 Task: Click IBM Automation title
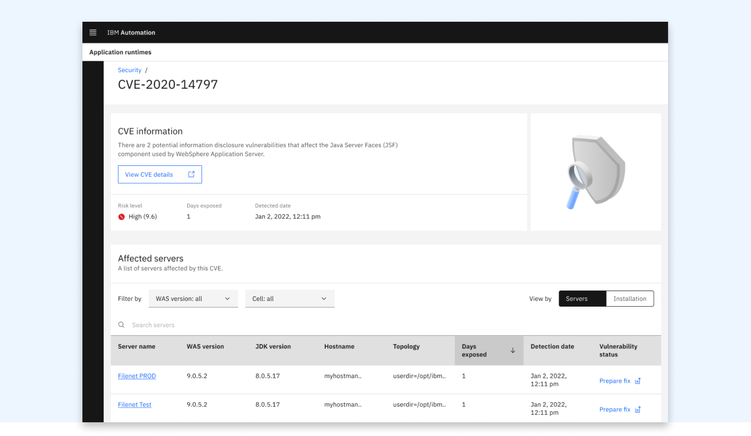click(x=131, y=33)
